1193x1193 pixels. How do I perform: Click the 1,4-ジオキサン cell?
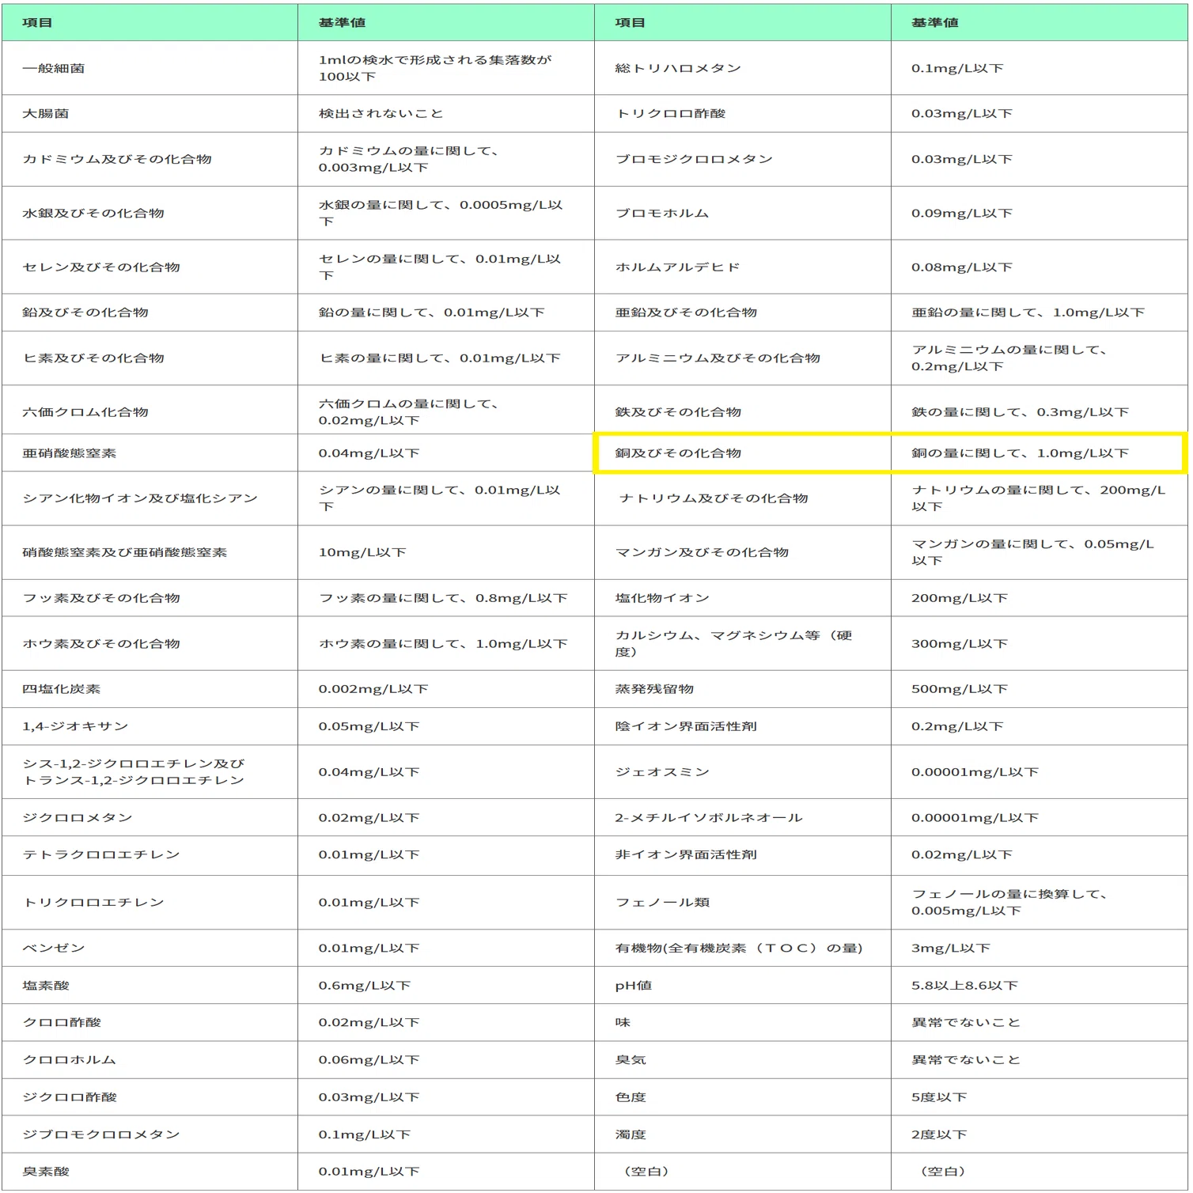[x=150, y=726]
